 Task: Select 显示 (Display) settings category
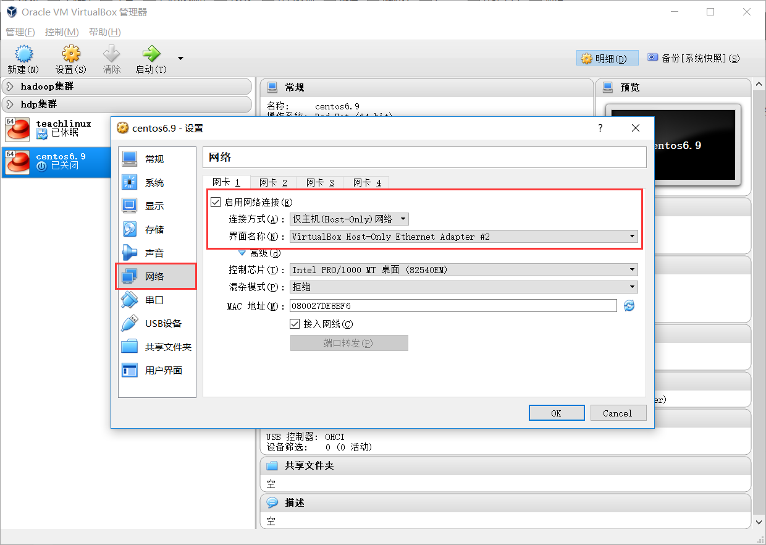click(157, 206)
